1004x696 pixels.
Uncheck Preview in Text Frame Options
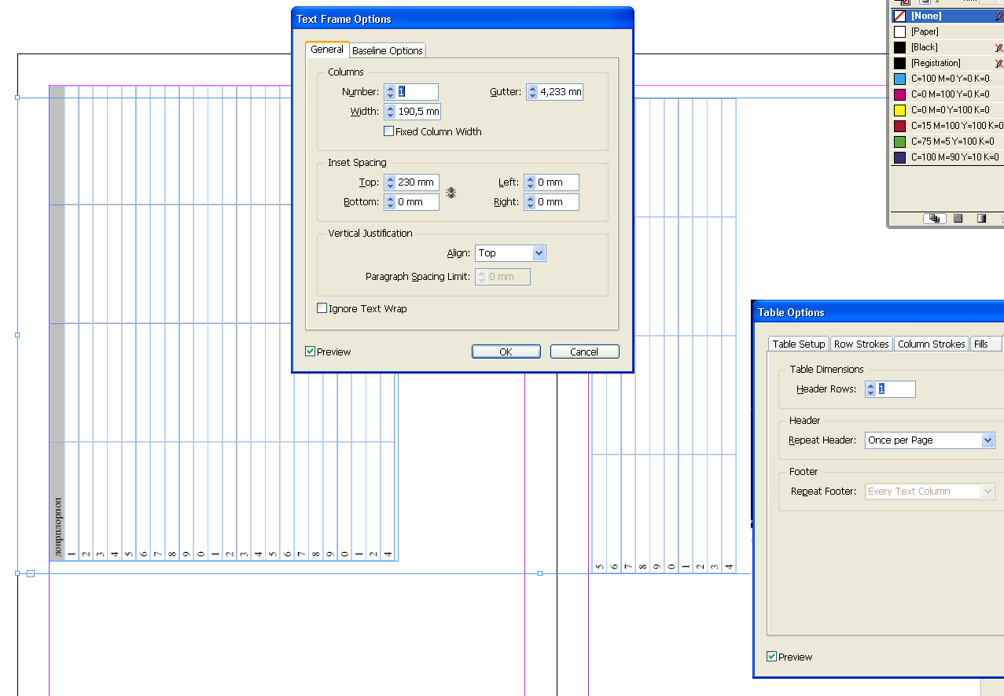pos(311,352)
